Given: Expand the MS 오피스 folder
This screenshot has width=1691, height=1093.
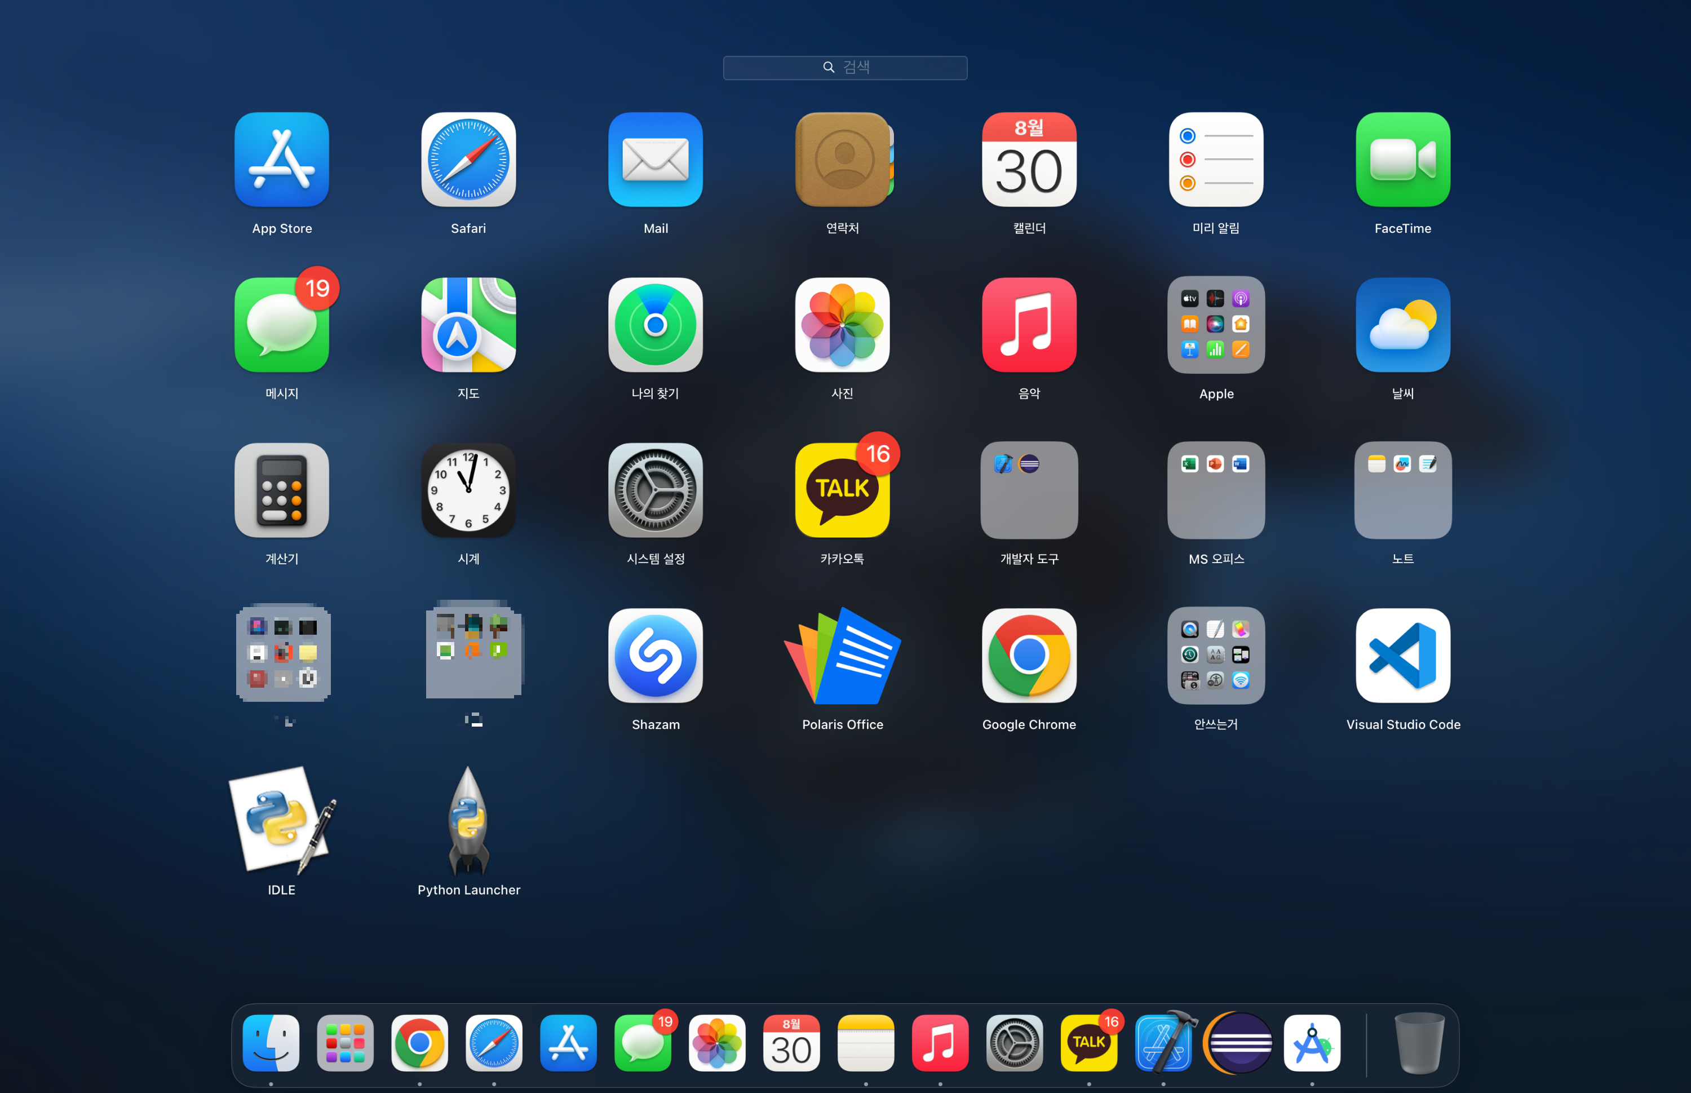Looking at the screenshot, I should 1216,490.
